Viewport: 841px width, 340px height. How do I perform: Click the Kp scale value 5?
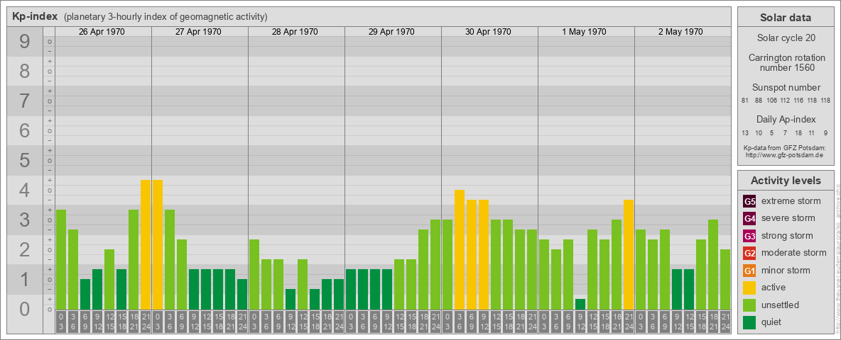click(25, 160)
